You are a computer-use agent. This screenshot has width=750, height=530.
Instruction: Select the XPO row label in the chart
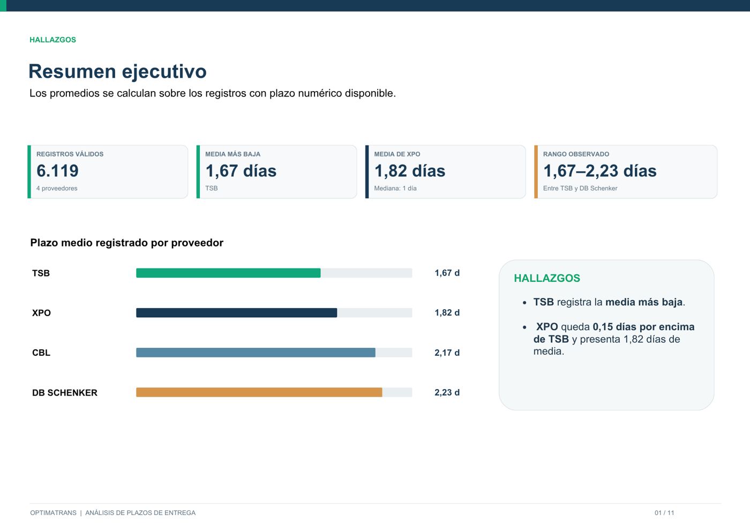point(41,313)
